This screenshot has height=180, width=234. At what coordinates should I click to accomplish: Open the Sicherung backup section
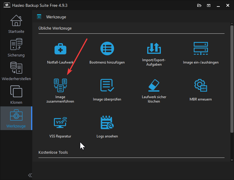point(16,48)
